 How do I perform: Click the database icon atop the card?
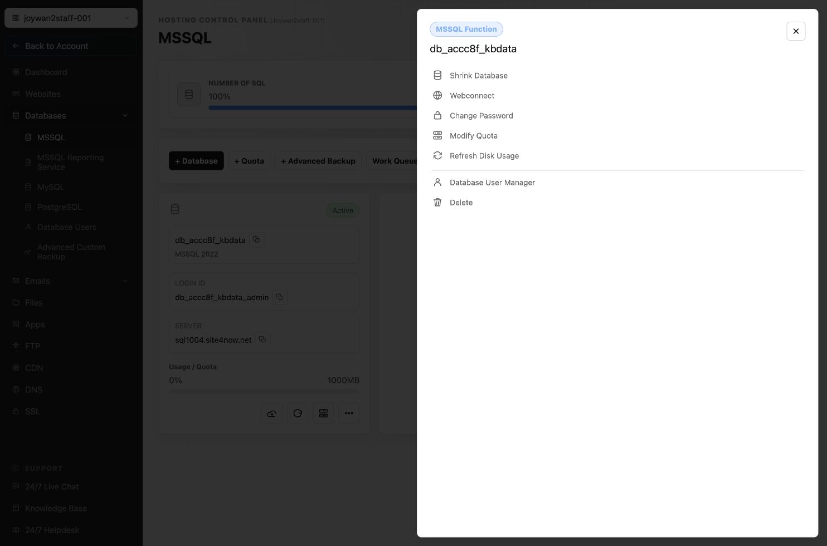pyautogui.click(x=175, y=209)
